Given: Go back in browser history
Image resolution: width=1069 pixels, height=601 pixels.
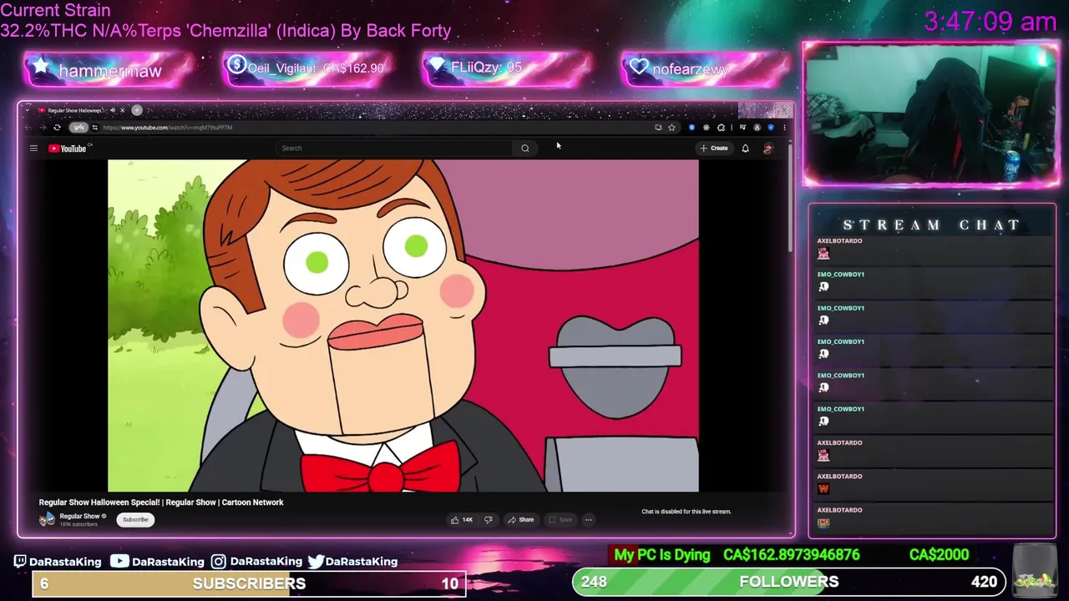Looking at the screenshot, I should (x=28, y=128).
